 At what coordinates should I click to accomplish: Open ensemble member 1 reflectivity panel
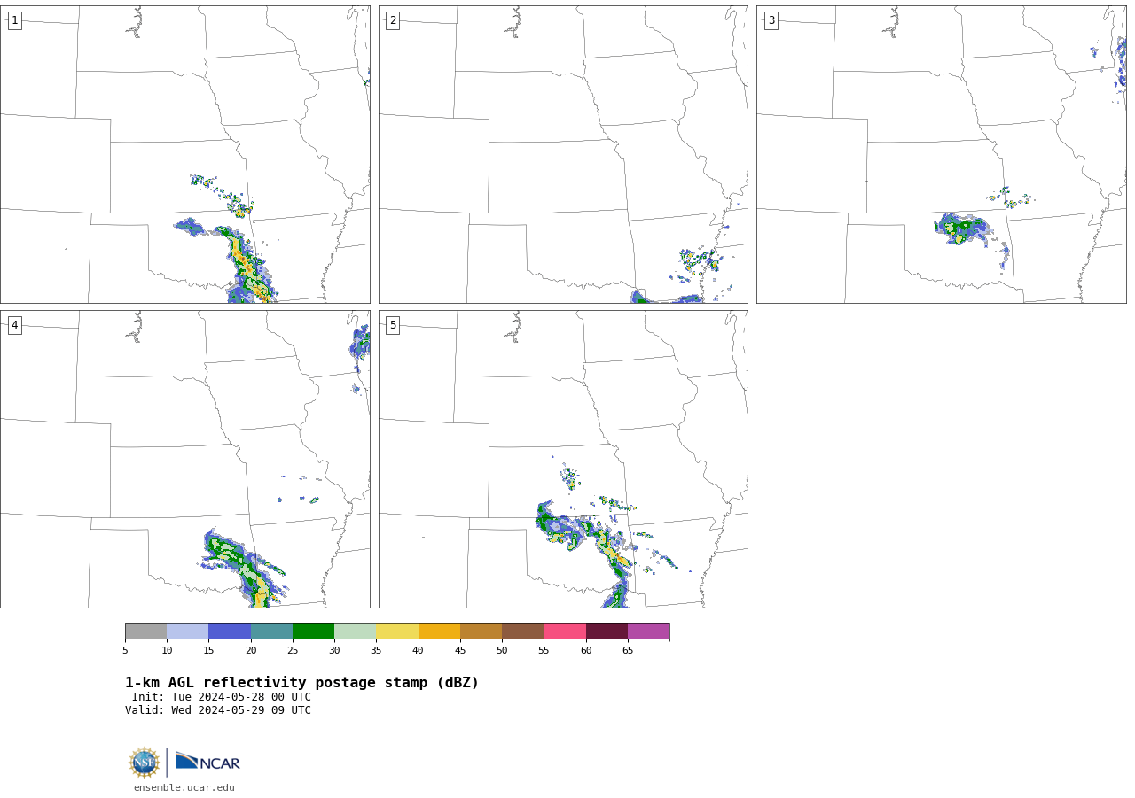tap(184, 154)
